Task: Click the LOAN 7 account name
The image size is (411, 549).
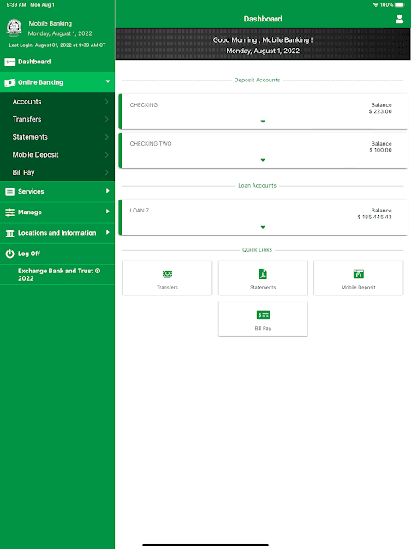Action: [140, 211]
